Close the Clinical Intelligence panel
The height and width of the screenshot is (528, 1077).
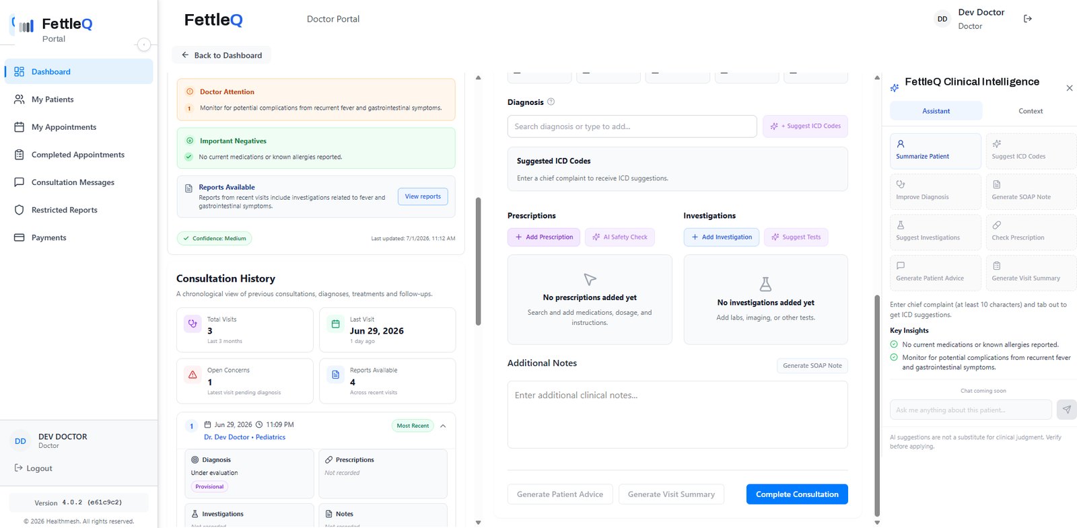pyautogui.click(x=1070, y=88)
